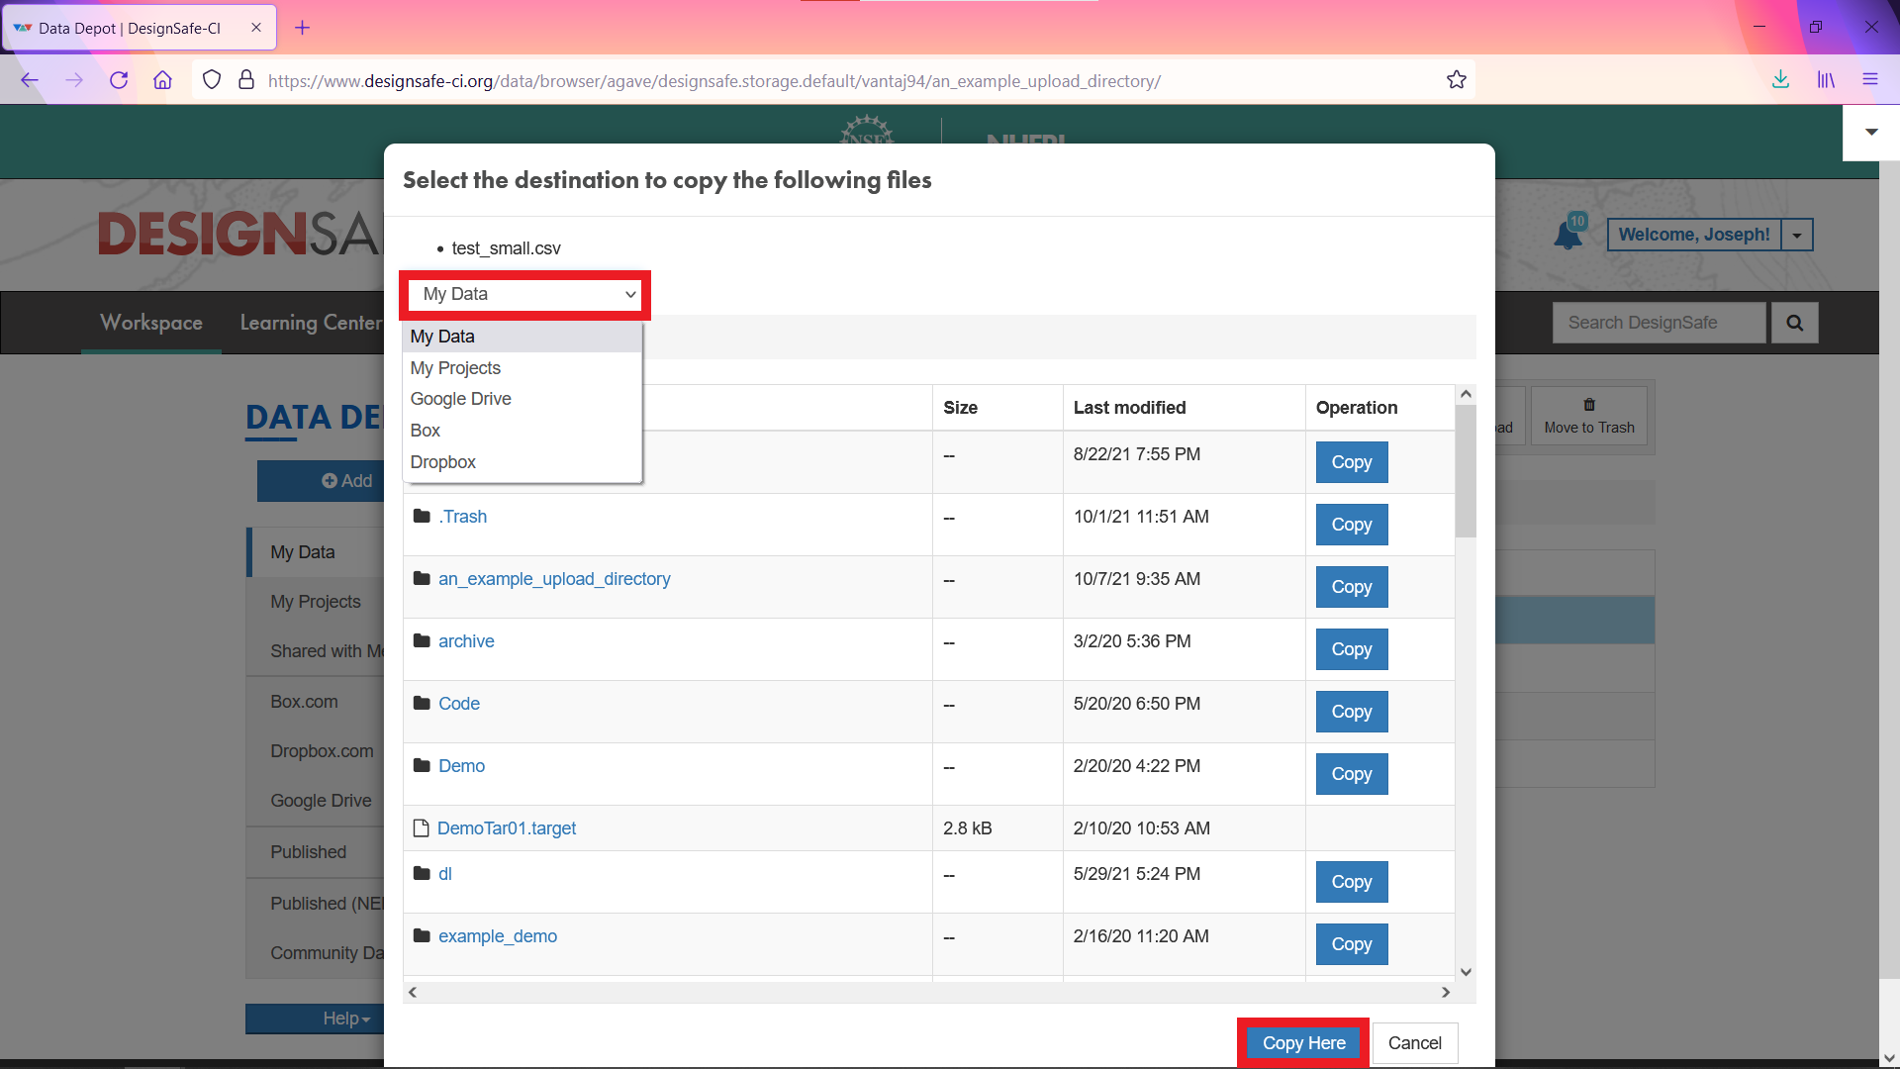
Task: Open Firefox downloads arrow icon
Action: tap(1780, 80)
